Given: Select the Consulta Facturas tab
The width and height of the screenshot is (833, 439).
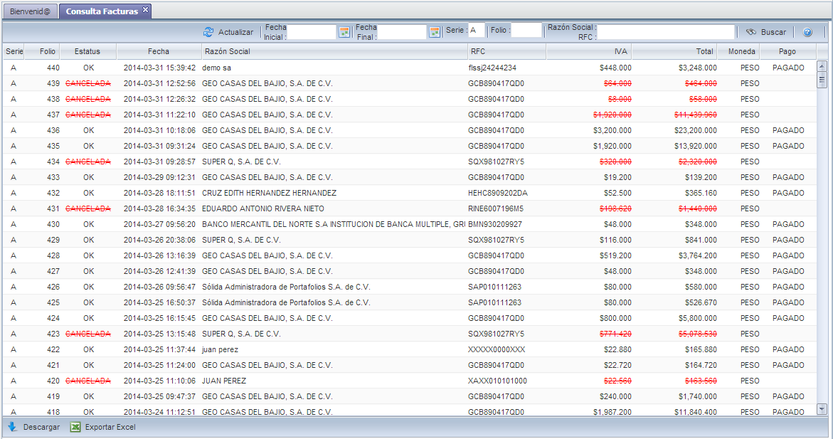Looking at the screenshot, I should (x=102, y=11).
